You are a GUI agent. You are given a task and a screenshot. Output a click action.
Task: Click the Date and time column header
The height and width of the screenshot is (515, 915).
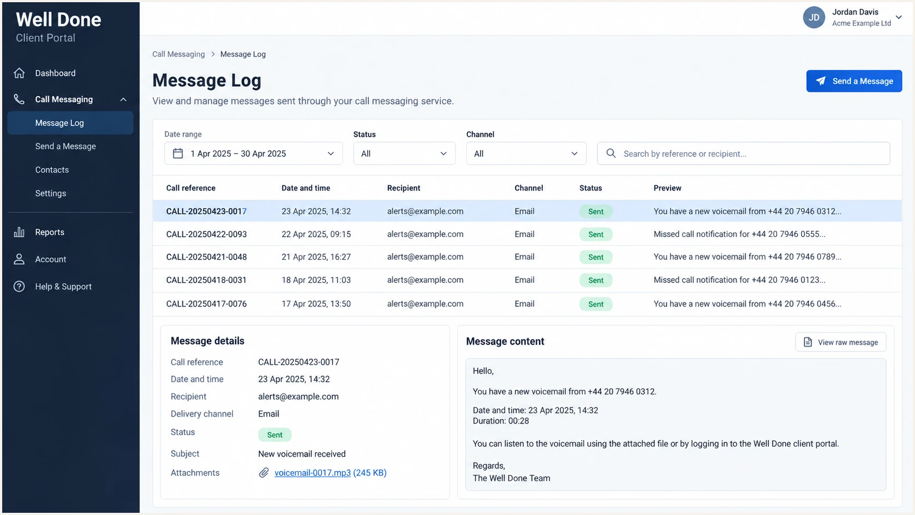[306, 188]
